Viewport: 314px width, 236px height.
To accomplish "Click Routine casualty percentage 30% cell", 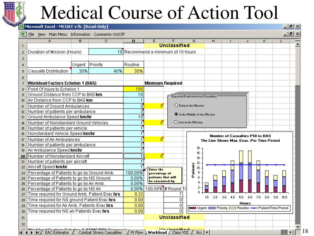I will [x=134, y=71].
